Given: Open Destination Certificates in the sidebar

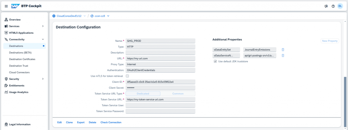Looking at the screenshot, I should 22,59.
